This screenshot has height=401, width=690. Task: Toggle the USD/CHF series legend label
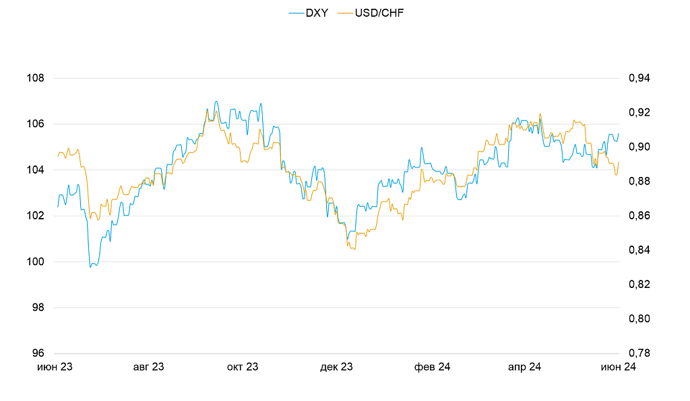[x=379, y=13]
